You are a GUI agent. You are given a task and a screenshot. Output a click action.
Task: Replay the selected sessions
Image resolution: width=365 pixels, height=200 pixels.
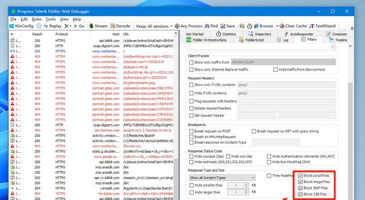point(52,26)
